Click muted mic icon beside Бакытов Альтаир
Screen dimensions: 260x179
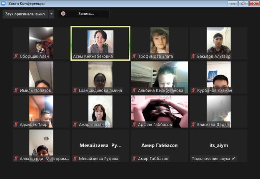click(x=193, y=56)
